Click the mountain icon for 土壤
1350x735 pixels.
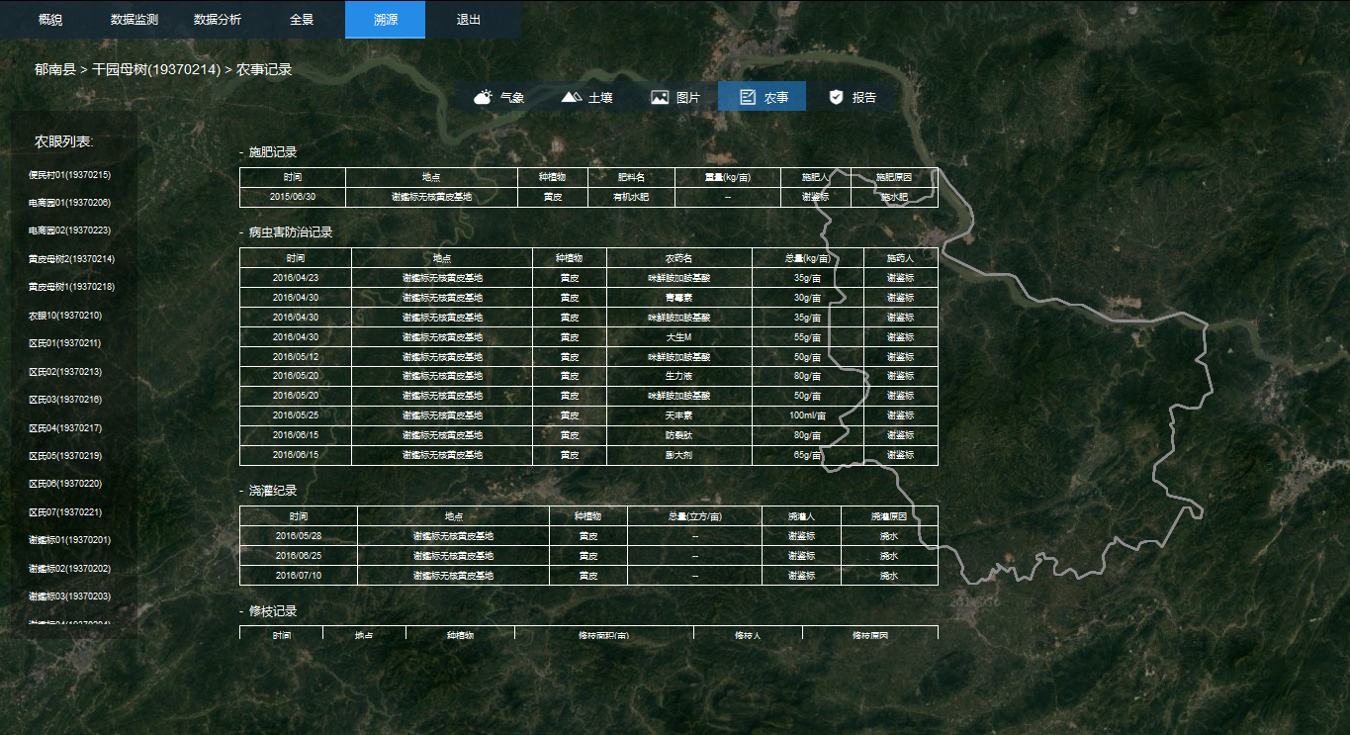572,97
